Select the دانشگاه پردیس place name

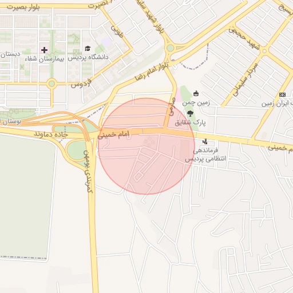[88, 57]
